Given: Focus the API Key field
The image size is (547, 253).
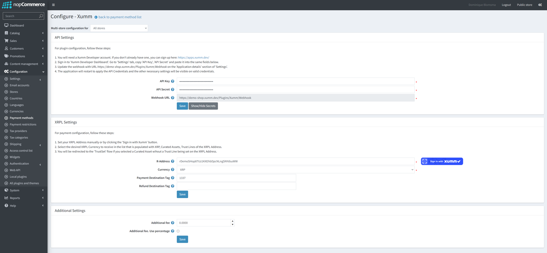Looking at the screenshot, I should [x=296, y=81].
